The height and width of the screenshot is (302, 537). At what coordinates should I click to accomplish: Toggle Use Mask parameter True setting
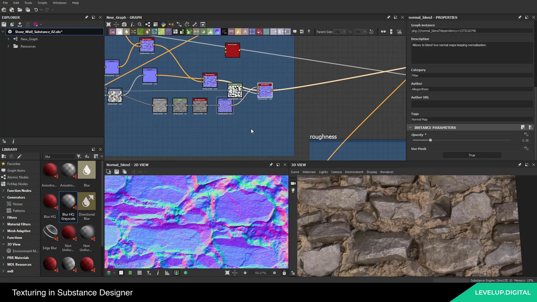472,155
